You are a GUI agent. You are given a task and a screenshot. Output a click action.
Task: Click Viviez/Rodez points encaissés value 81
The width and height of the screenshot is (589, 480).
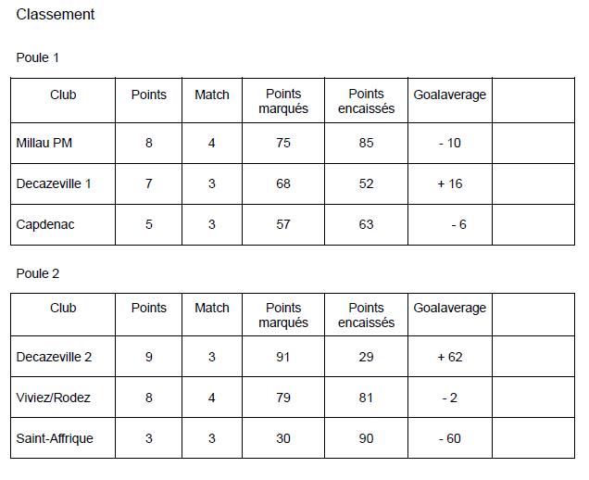(366, 398)
